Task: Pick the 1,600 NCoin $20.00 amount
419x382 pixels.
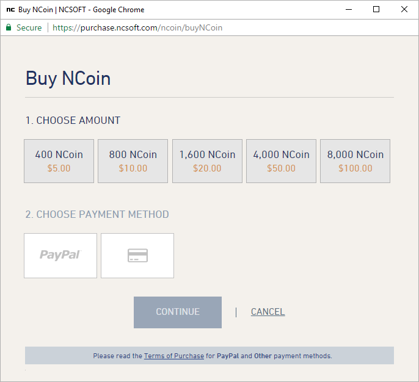Action: click(207, 161)
